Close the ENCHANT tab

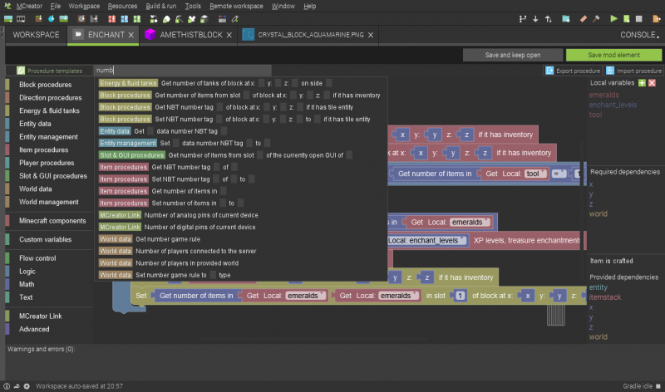(131, 35)
